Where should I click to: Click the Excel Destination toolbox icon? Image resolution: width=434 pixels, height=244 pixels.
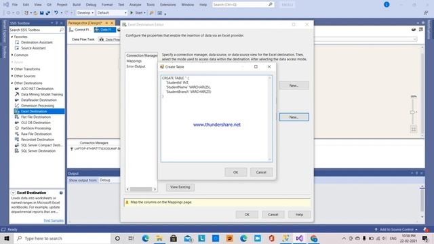pos(17,111)
